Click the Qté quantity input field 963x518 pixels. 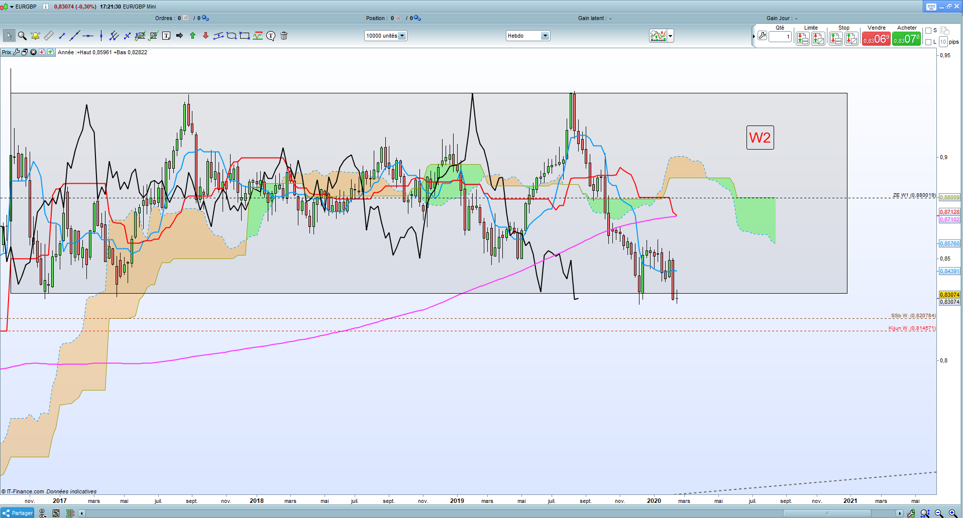click(x=780, y=37)
